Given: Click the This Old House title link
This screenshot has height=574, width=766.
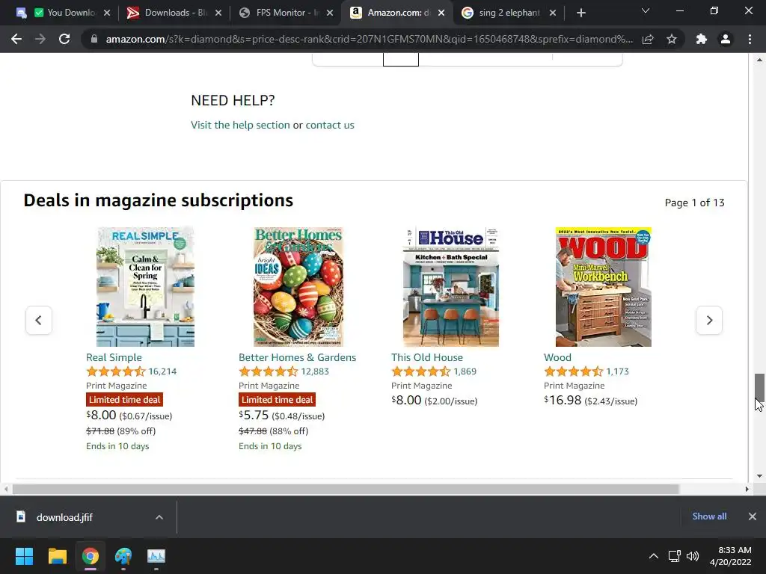Looking at the screenshot, I should point(427,357).
